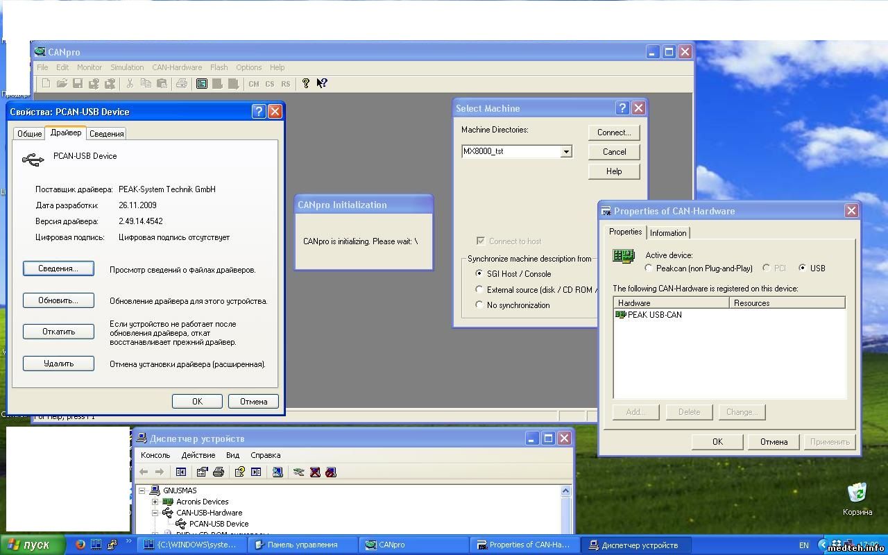Click the scan for hardware changes icon
Viewport: 888px width, 555px height.
[x=277, y=472]
